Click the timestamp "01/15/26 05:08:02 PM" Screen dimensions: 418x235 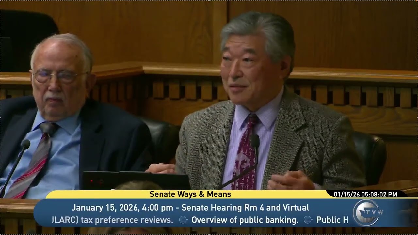pos(365,195)
